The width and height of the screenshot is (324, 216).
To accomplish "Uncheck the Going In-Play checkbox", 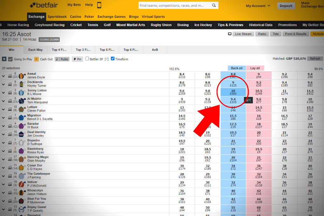I will (x=10, y=59).
